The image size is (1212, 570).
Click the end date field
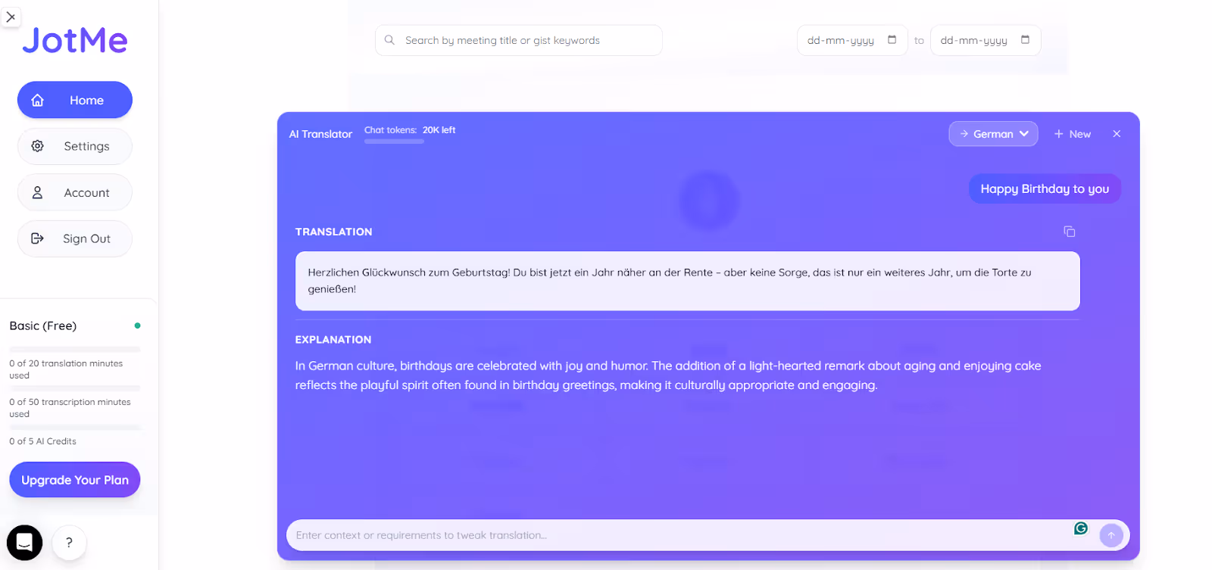986,40
